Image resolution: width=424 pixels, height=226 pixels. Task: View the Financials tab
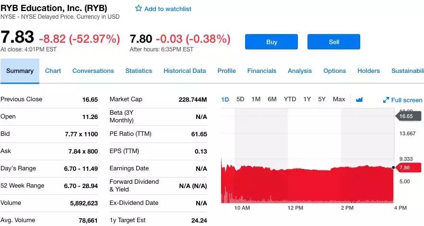[x=262, y=71]
